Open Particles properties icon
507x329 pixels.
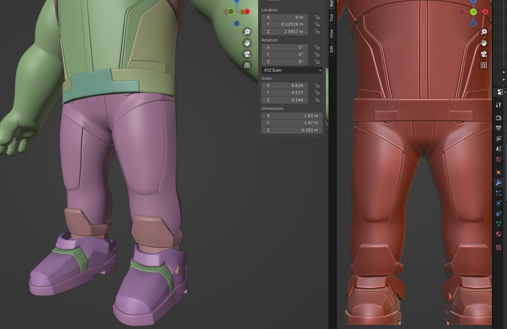point(499,193)
